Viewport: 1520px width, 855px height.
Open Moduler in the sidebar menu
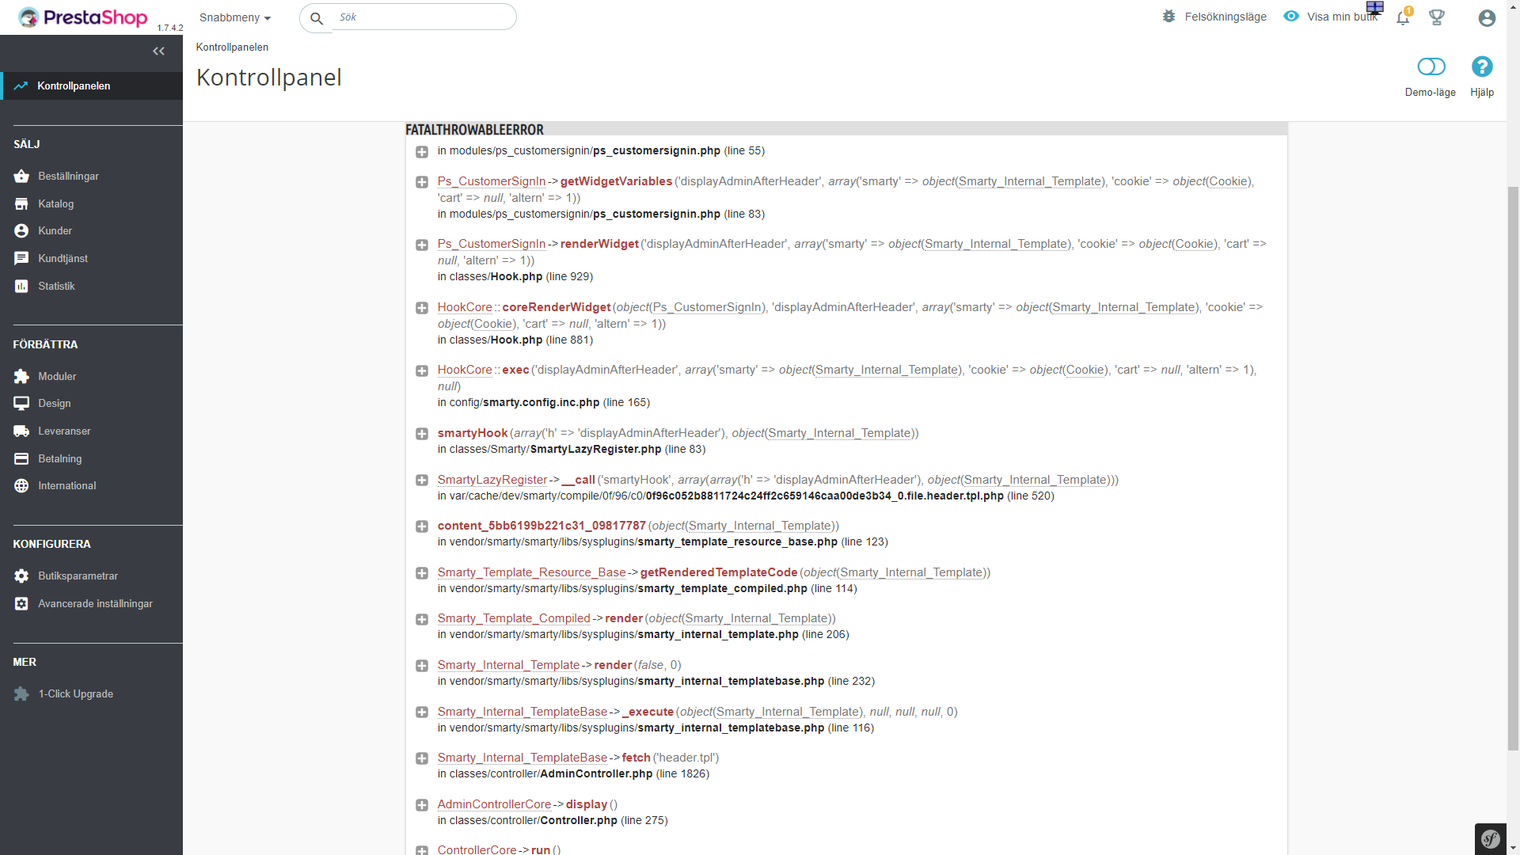pyautogui.click(x=57, y=377)
